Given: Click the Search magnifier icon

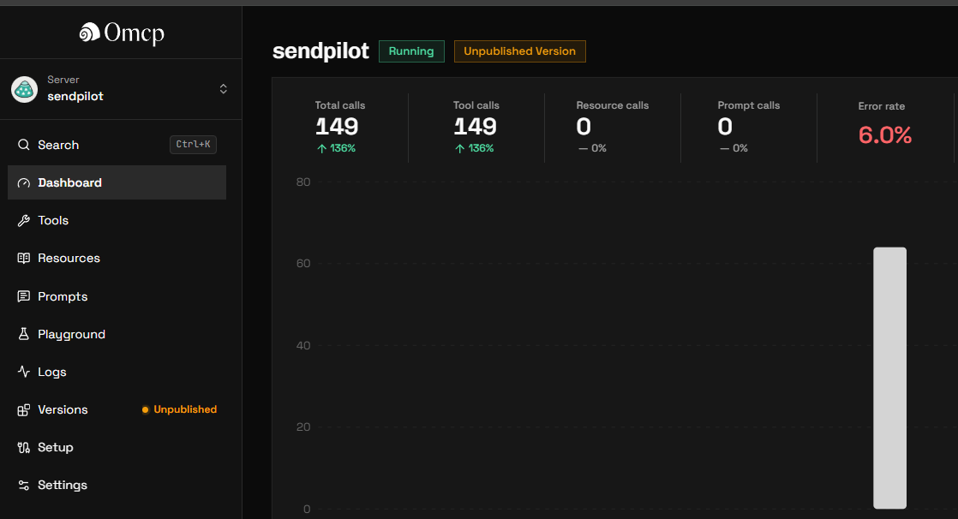Looking at the screenshot, I should pos(24,145).
